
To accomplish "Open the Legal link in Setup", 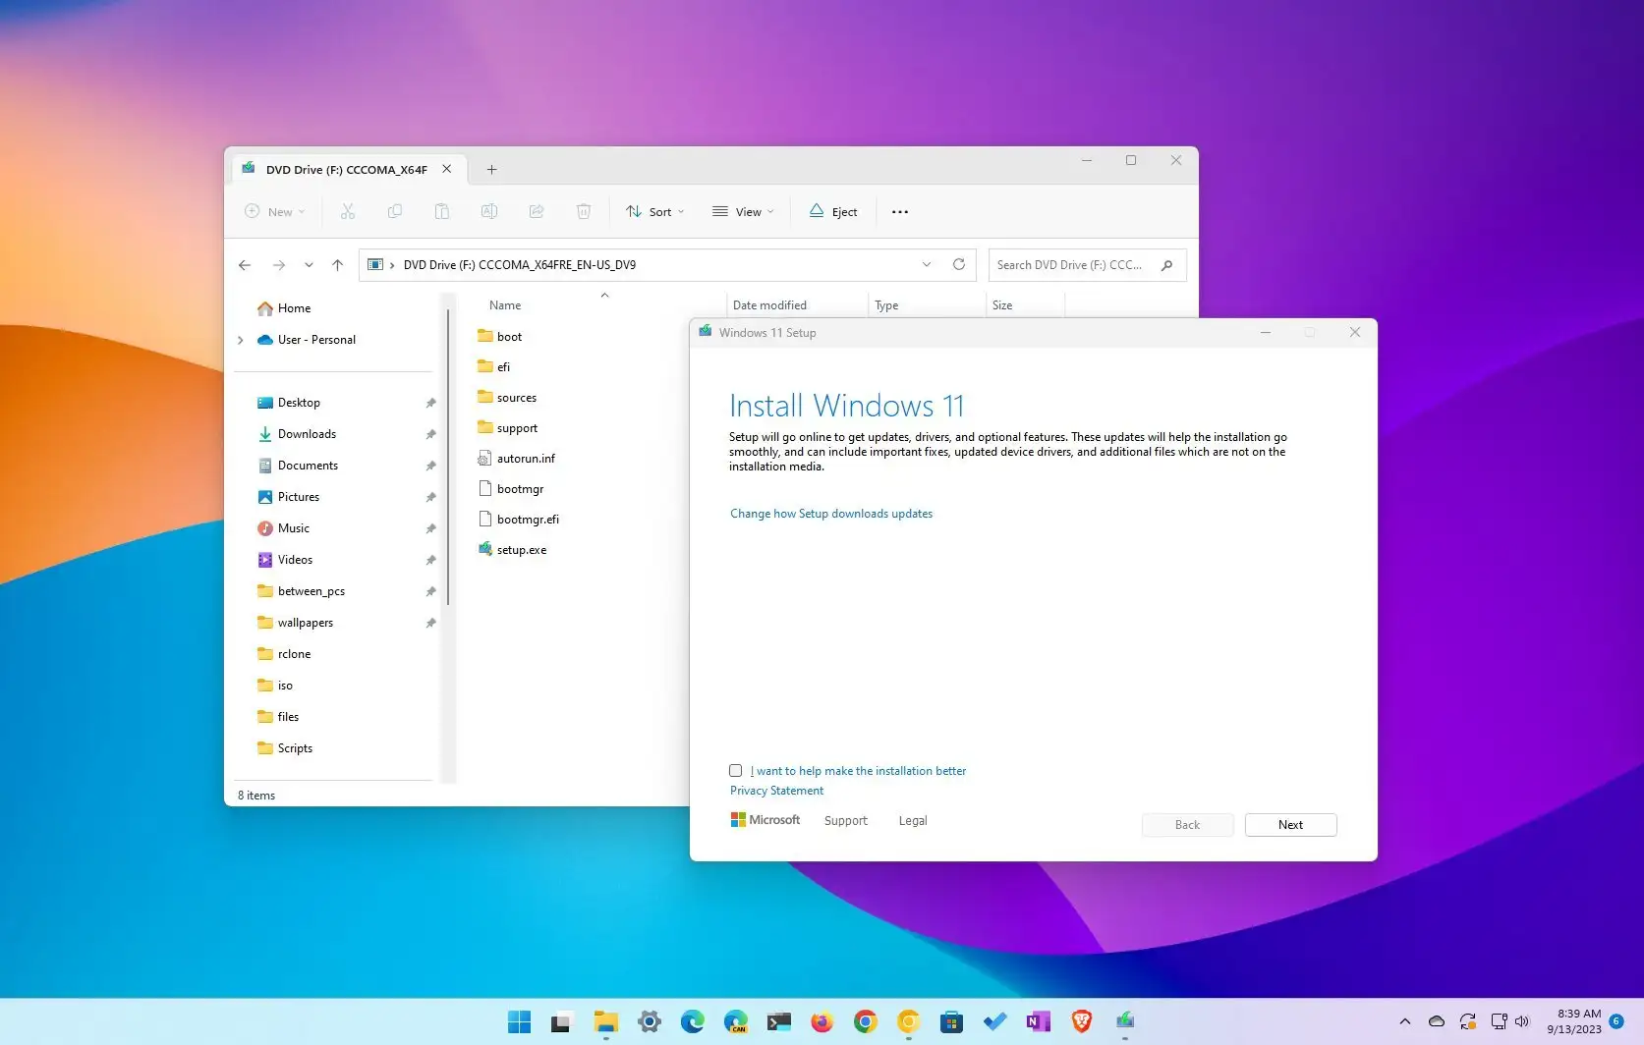I will 912,821.
